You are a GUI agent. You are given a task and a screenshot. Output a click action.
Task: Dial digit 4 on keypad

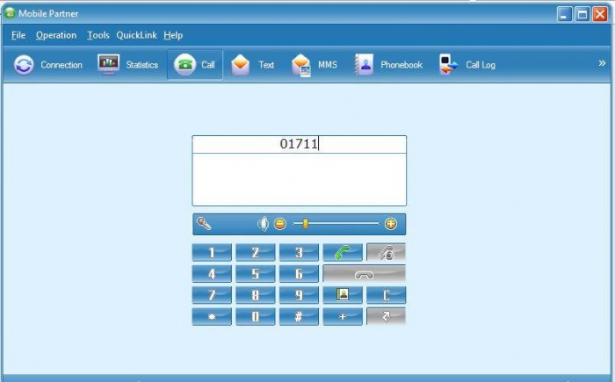click(212, 273)
